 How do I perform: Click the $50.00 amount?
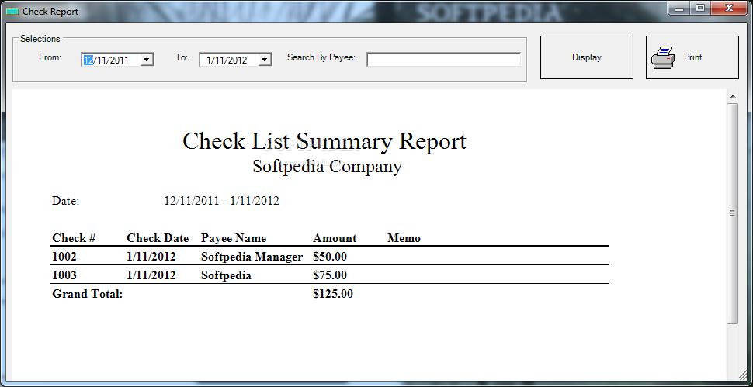tap(329, 257)
